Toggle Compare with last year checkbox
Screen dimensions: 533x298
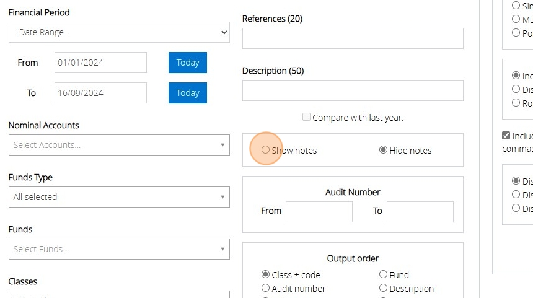point(306,117)
